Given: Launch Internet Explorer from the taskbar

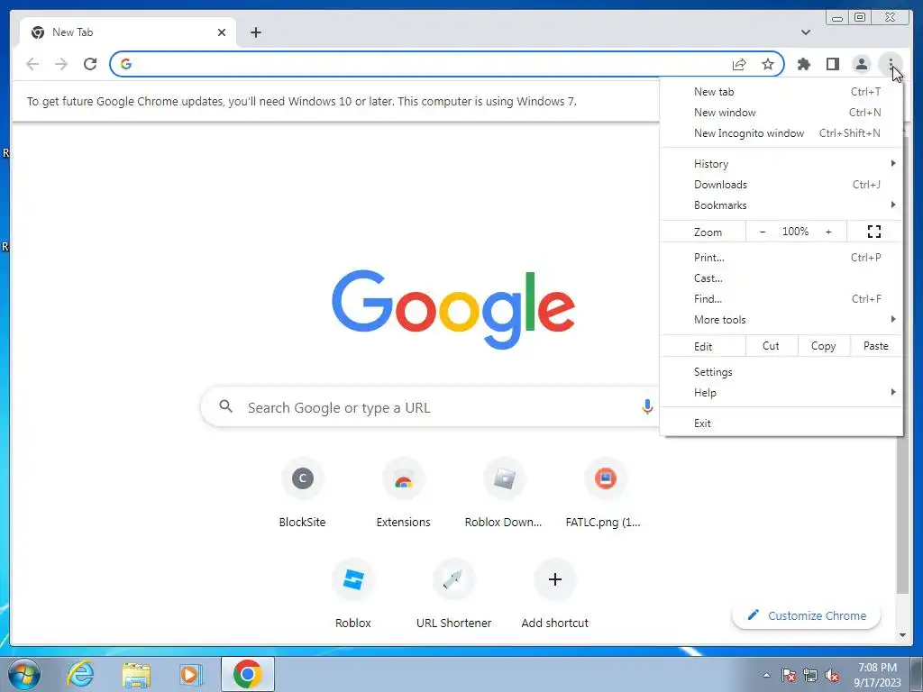Looking at the screenshot, I should [x=79, y=674].
